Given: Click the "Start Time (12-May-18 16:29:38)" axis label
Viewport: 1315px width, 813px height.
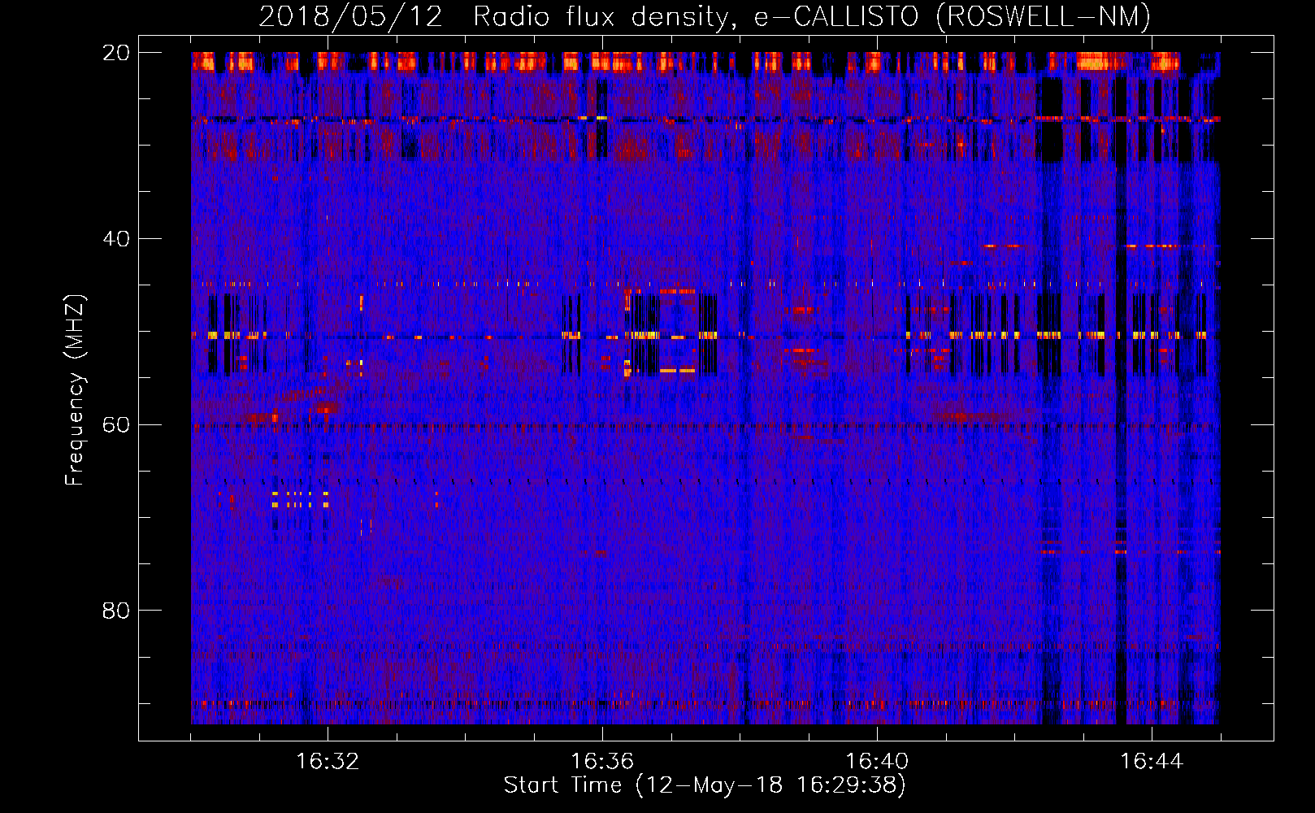Looking at the screenshot, I should click(x=705, y=785).
